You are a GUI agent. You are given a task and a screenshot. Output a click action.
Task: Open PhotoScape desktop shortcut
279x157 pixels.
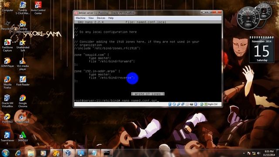(23, 118)
